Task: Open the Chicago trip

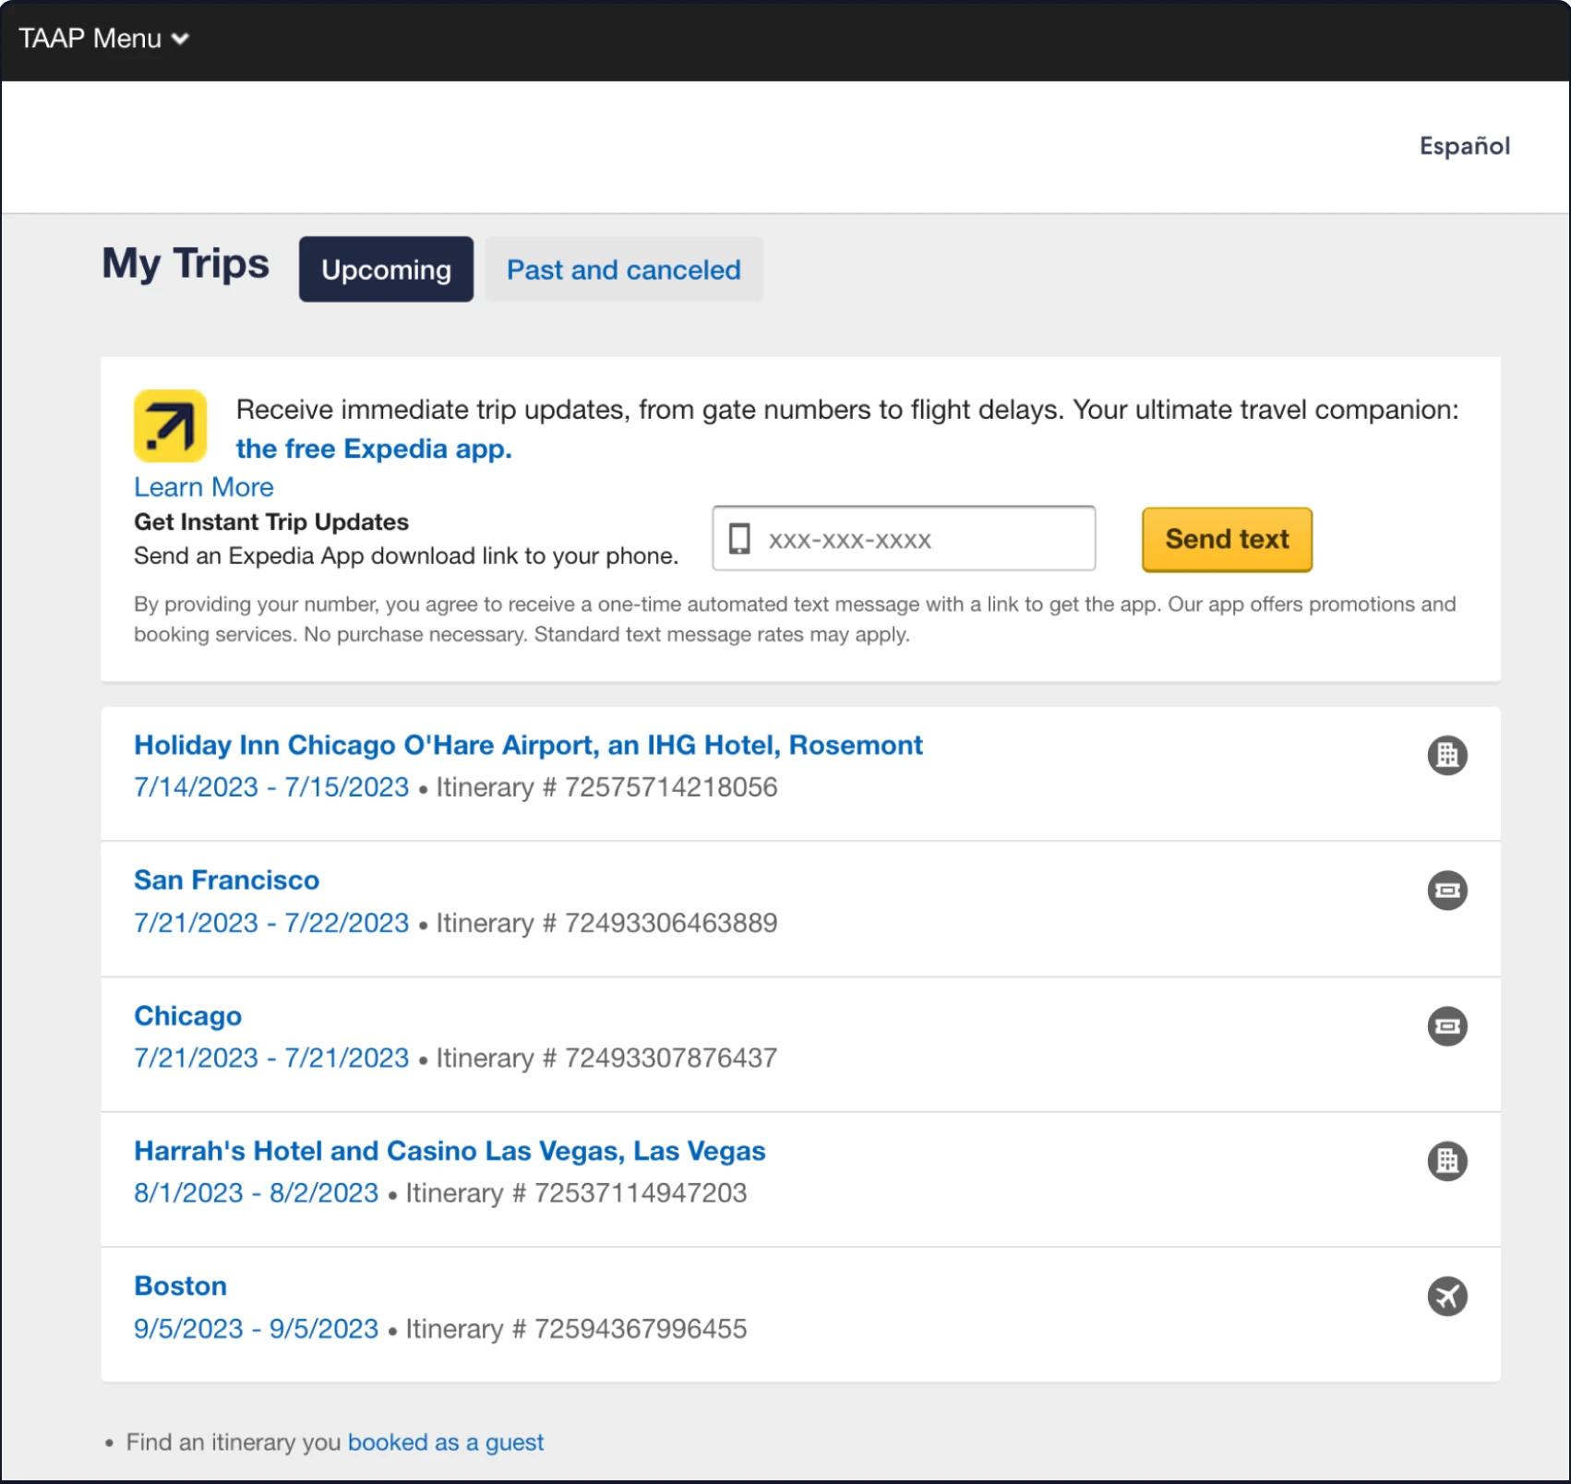Action: [x=188, y=1016]
